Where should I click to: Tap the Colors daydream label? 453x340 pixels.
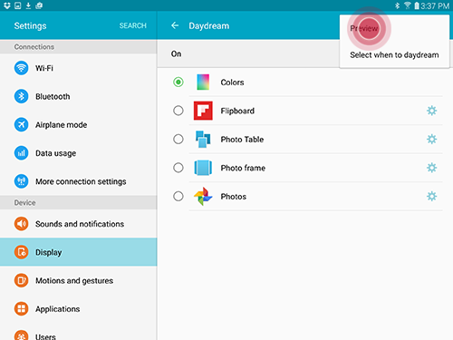pyautogui.click(x=232, y=83)
